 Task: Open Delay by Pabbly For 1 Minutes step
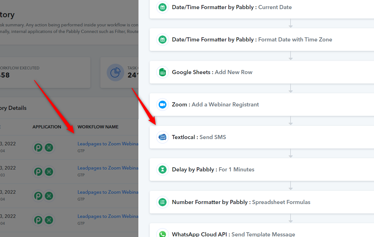click(262, 170)
